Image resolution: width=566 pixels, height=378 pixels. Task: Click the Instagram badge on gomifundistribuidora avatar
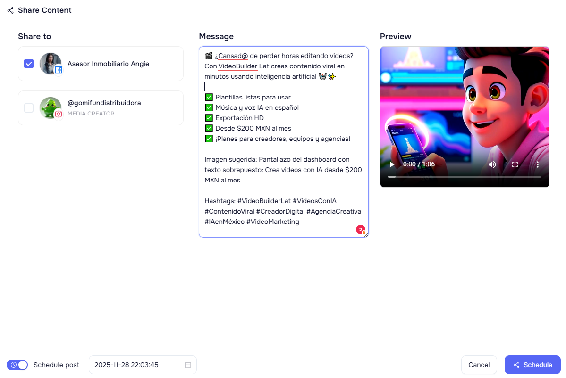tap(59, 114)
